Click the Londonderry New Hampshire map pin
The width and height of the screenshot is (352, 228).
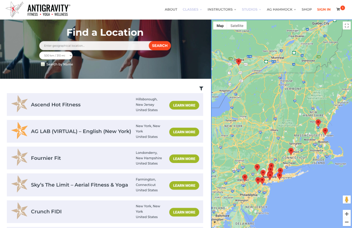pos(318,123)
